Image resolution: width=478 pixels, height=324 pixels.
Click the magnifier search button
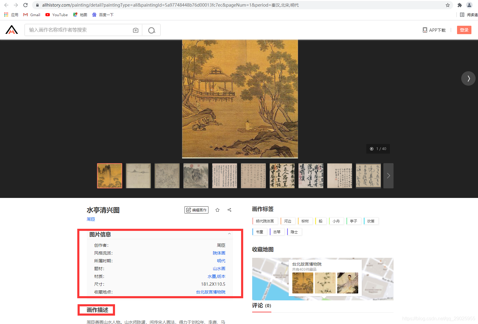coord(152,30)
